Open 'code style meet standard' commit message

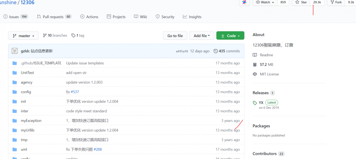[86, 111]
